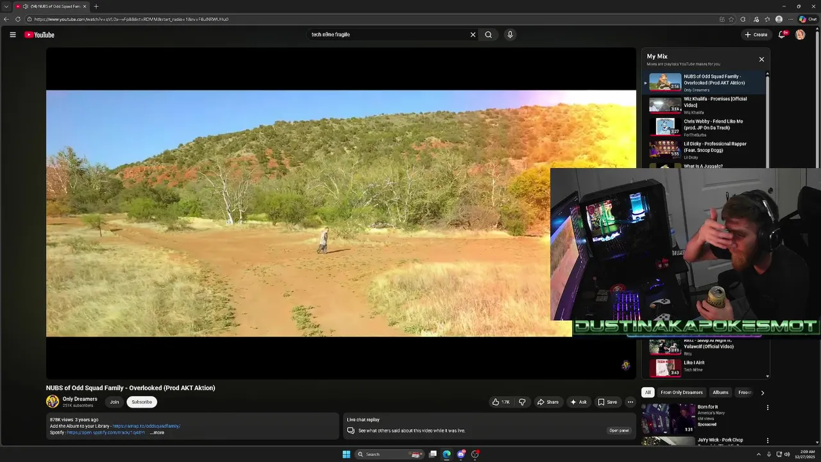Open clock showing 2:09 AM
Viewport: 821px width, 462px height.
tap(805, 454)
